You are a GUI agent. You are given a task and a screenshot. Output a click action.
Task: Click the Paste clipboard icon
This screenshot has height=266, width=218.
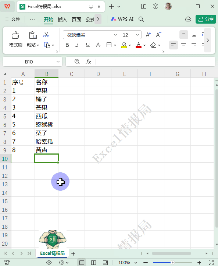[33, 35]
